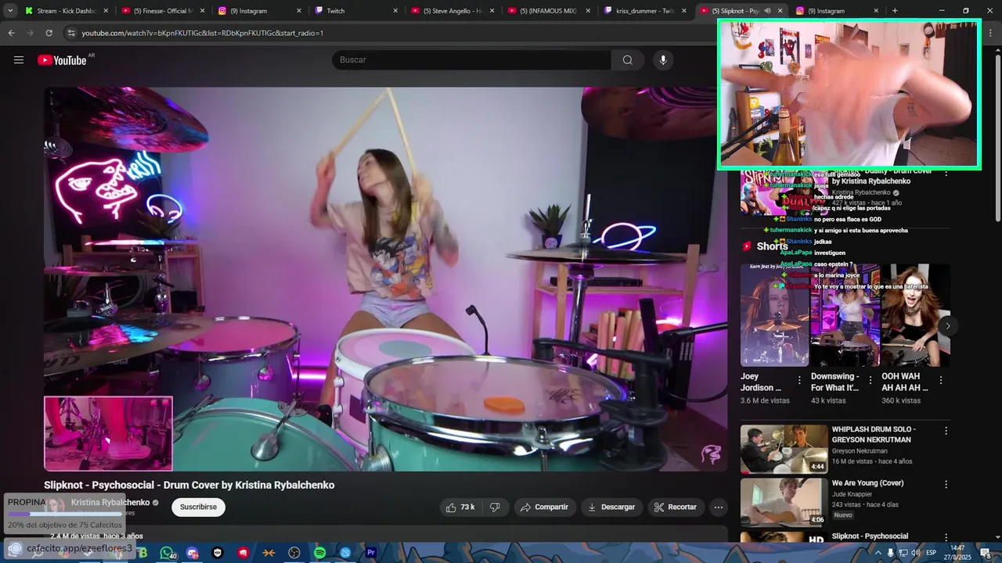Click the Recortar button
This screenshot has height=563, width=1002.
pos(676,507)
